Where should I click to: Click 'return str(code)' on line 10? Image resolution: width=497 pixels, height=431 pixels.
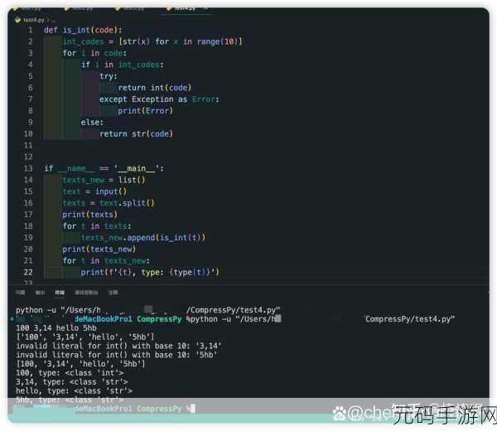[137, 133]
